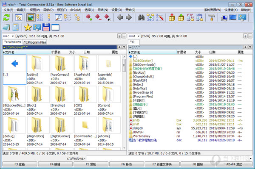255x169 pixels.
Task: Click red asterisk with minus (unselect group)
Action: (x=98, y=17)
